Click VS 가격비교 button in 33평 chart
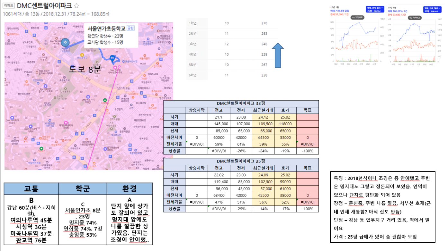Screen dimensions: 448x251 [x=415, y=18]
